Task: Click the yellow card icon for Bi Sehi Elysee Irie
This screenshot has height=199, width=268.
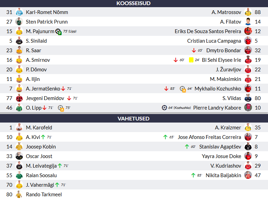Action: coord(191,60)
